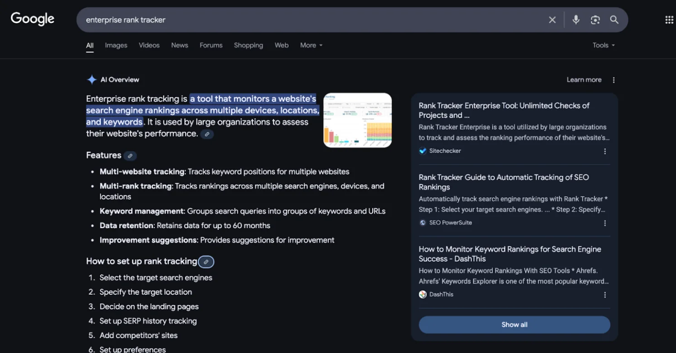Click the microphone voice search icon
This screenshot has height=353, width=676.
(575, 20)
